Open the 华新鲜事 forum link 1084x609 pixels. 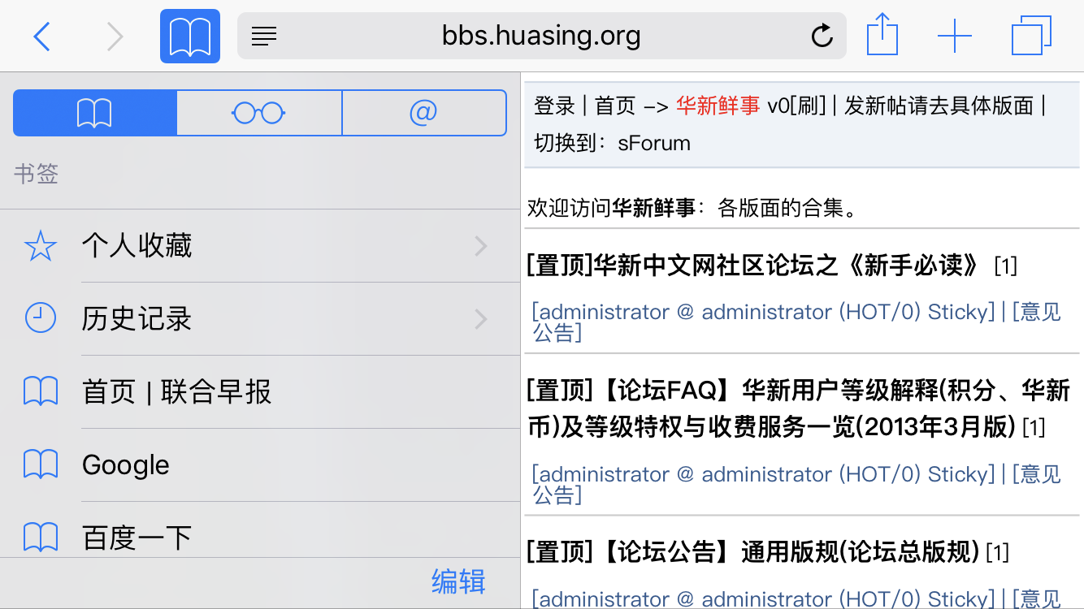click(x=718, y=106)
